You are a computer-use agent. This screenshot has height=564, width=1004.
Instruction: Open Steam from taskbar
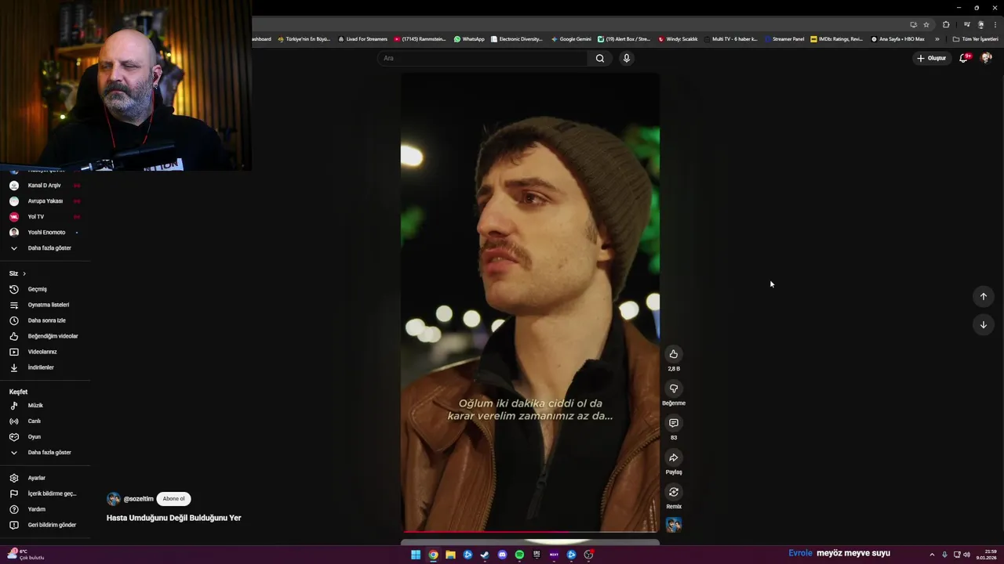485,555
